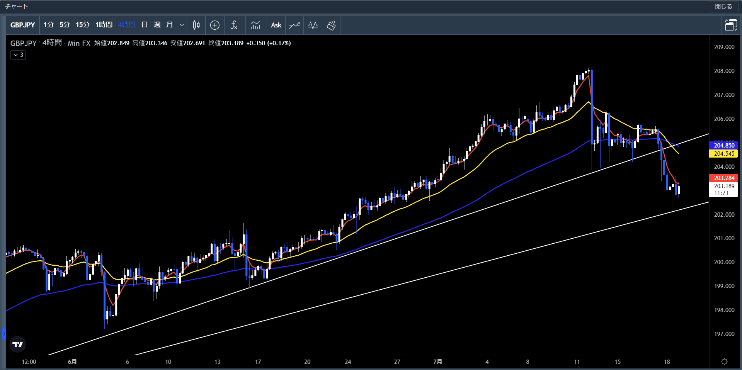Click the 始値202.849 open value text

point(112,43)
